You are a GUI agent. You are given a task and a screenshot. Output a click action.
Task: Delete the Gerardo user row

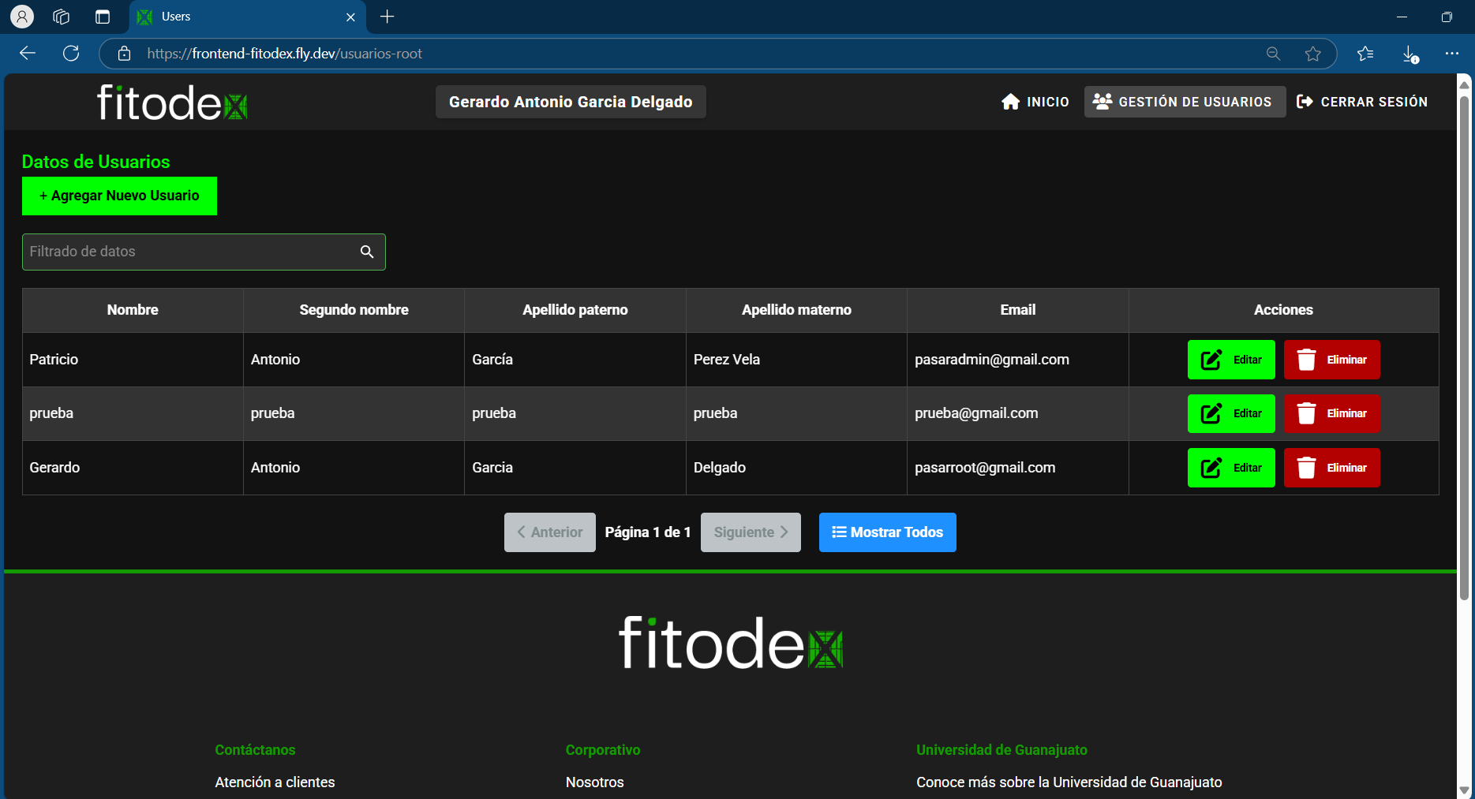click(x=1331, y=468)
